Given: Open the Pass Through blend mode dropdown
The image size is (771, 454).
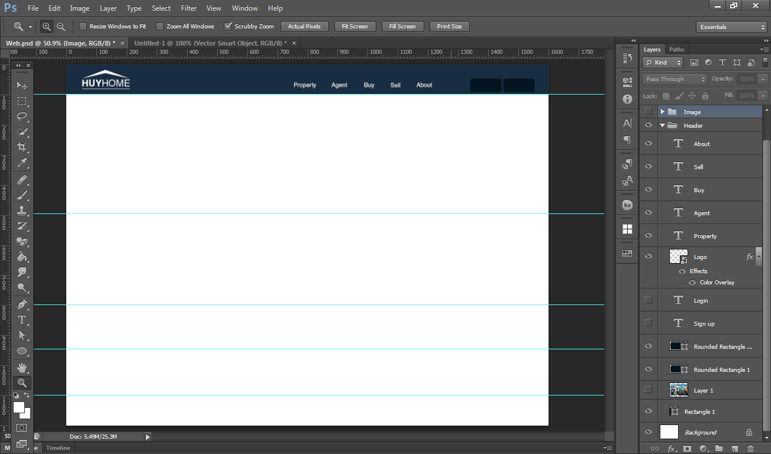Looking at the screenshot, I should click(x=675, y=79).
